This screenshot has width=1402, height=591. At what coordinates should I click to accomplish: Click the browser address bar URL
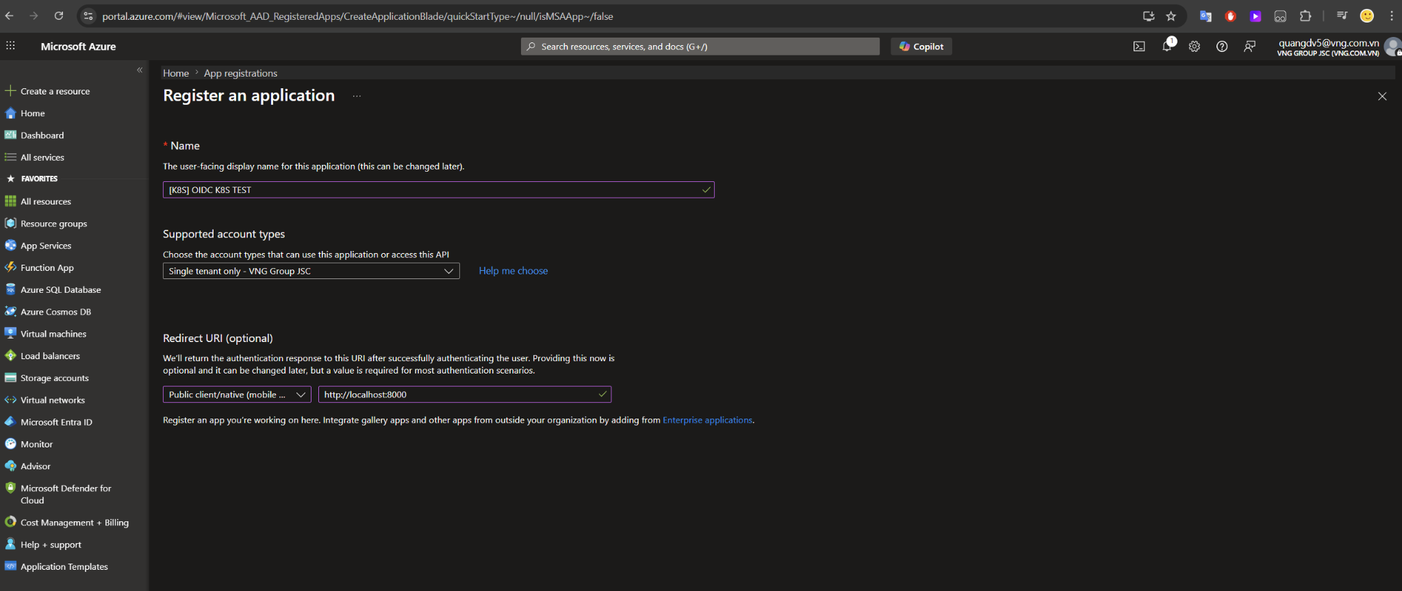(x=357, y=16)
